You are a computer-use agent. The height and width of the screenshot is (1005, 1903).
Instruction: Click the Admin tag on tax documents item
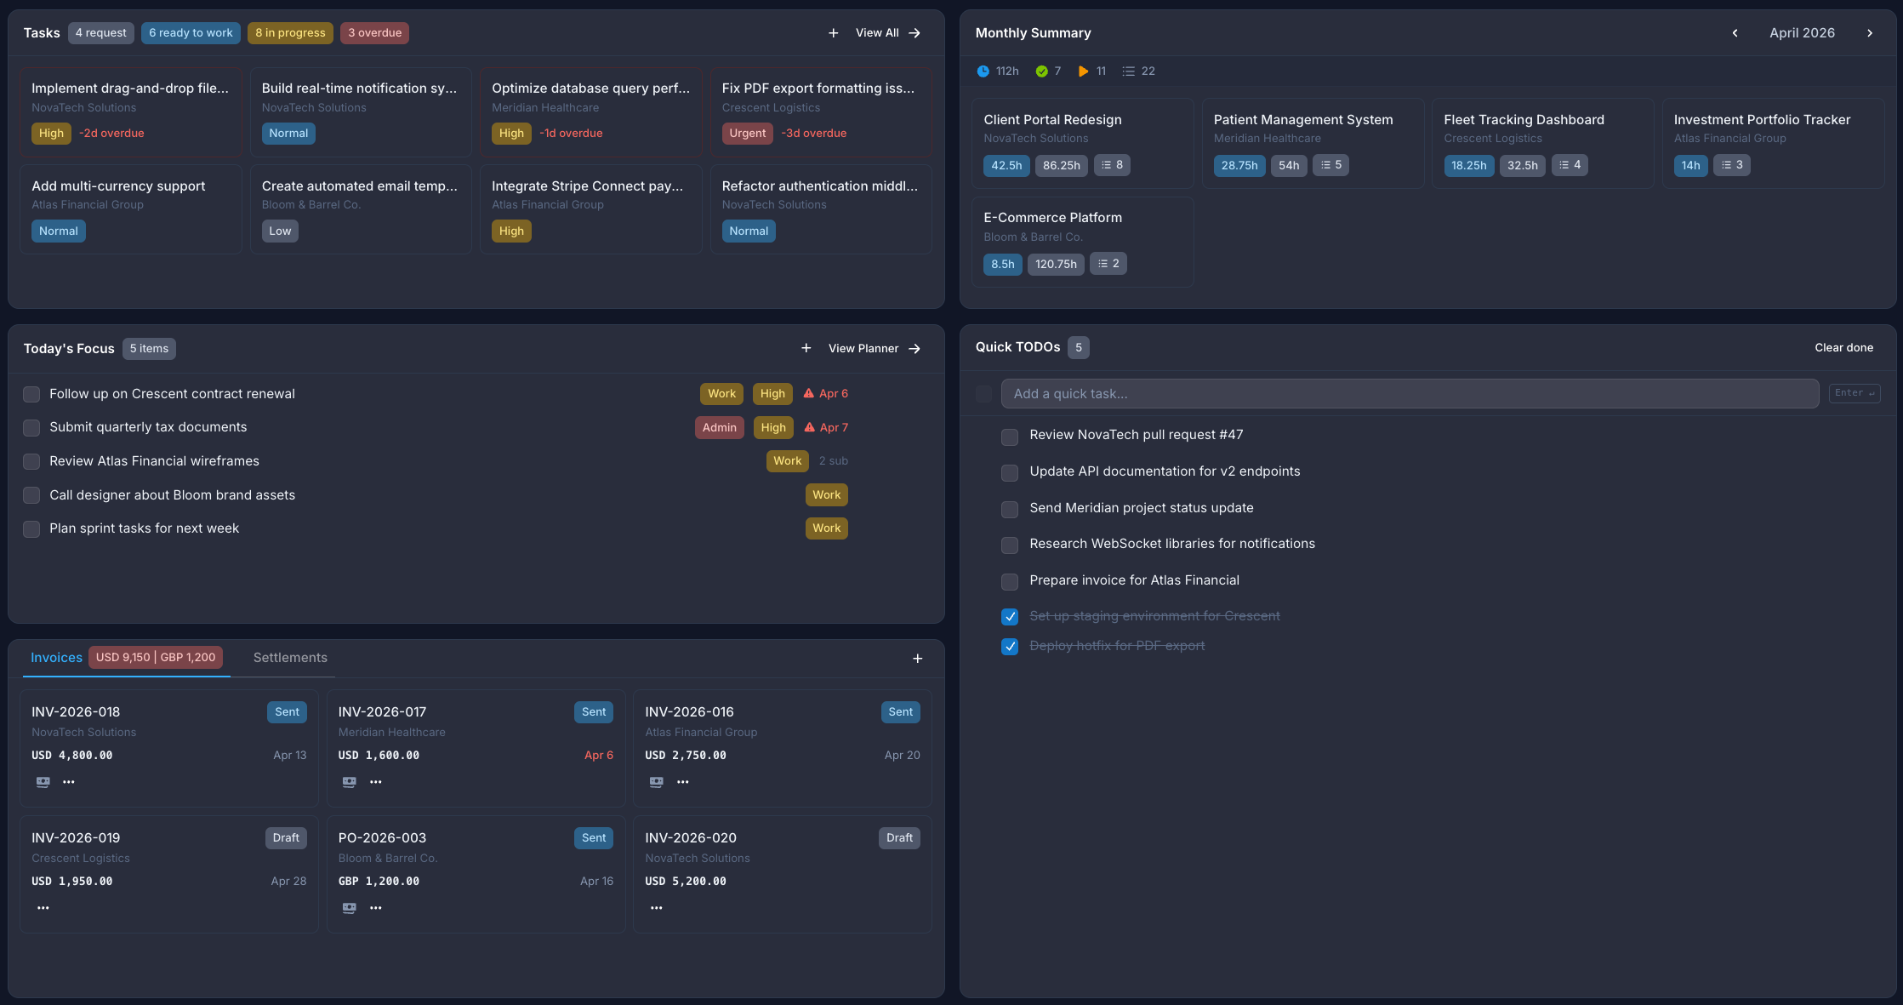(720, 428)
